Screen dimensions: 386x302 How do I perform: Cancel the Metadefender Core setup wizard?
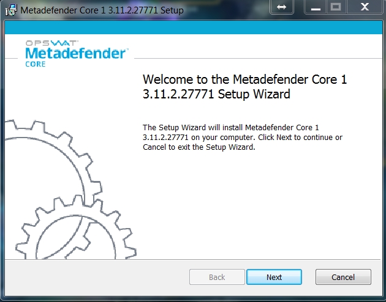point(343,277)
